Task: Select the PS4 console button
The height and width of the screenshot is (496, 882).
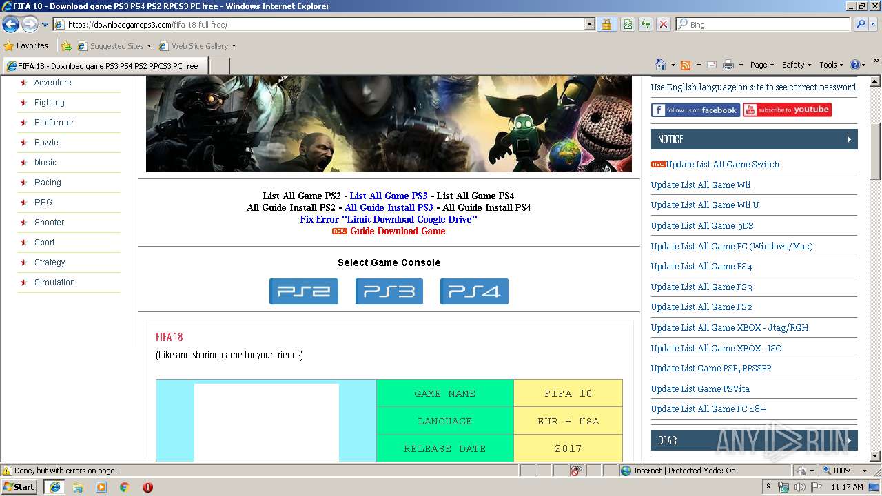Action: click(474, 291)
